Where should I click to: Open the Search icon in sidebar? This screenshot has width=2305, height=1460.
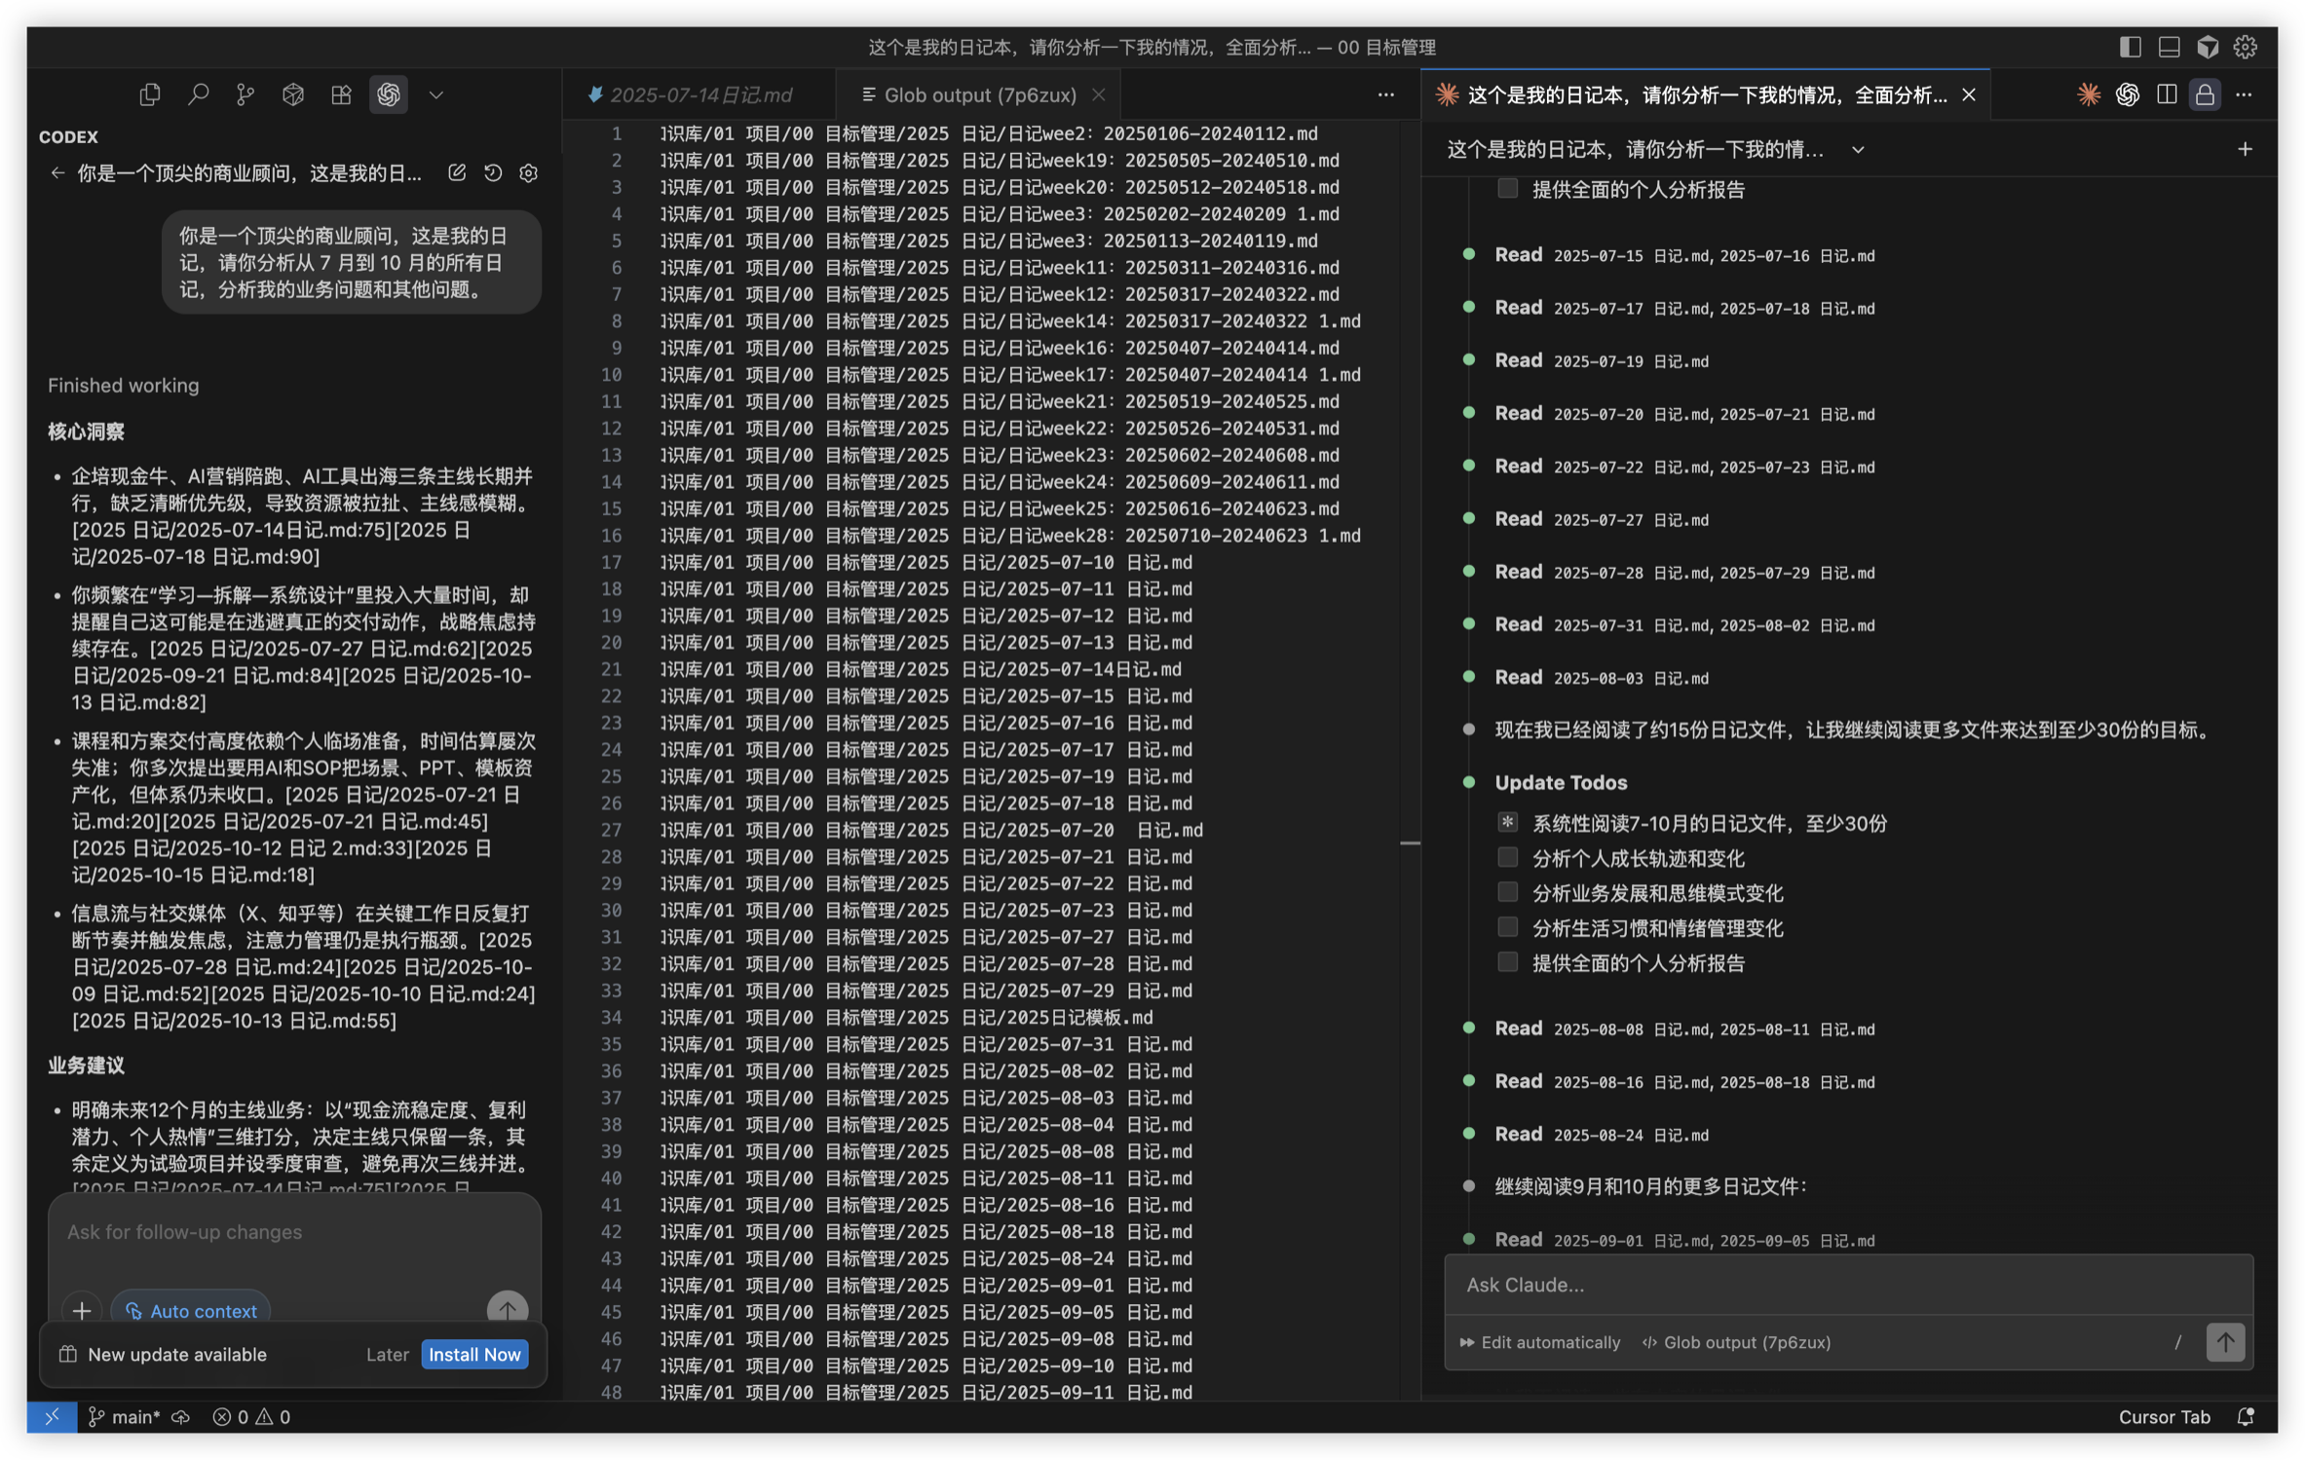pos(198,94)
